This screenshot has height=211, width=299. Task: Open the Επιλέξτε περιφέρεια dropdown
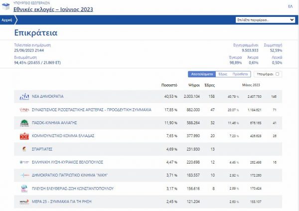tap(265, 20)
